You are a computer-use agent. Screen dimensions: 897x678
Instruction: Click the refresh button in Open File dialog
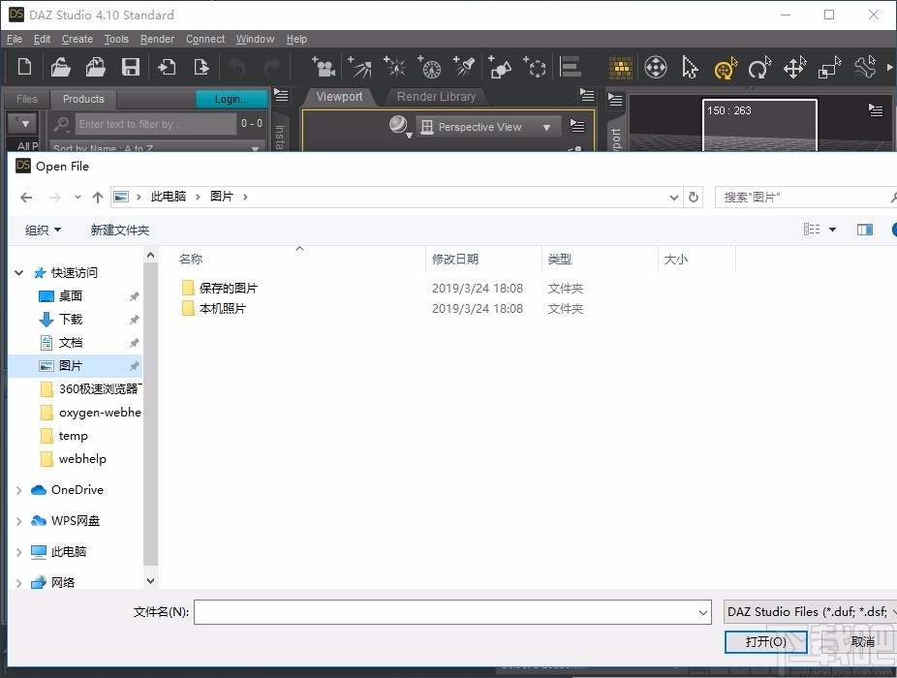click(694, 197)
